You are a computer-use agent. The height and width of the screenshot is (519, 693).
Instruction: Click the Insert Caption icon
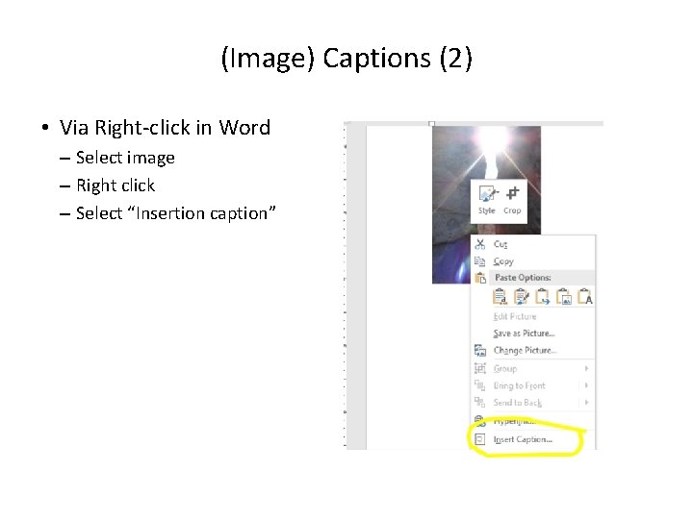(479, 439)
